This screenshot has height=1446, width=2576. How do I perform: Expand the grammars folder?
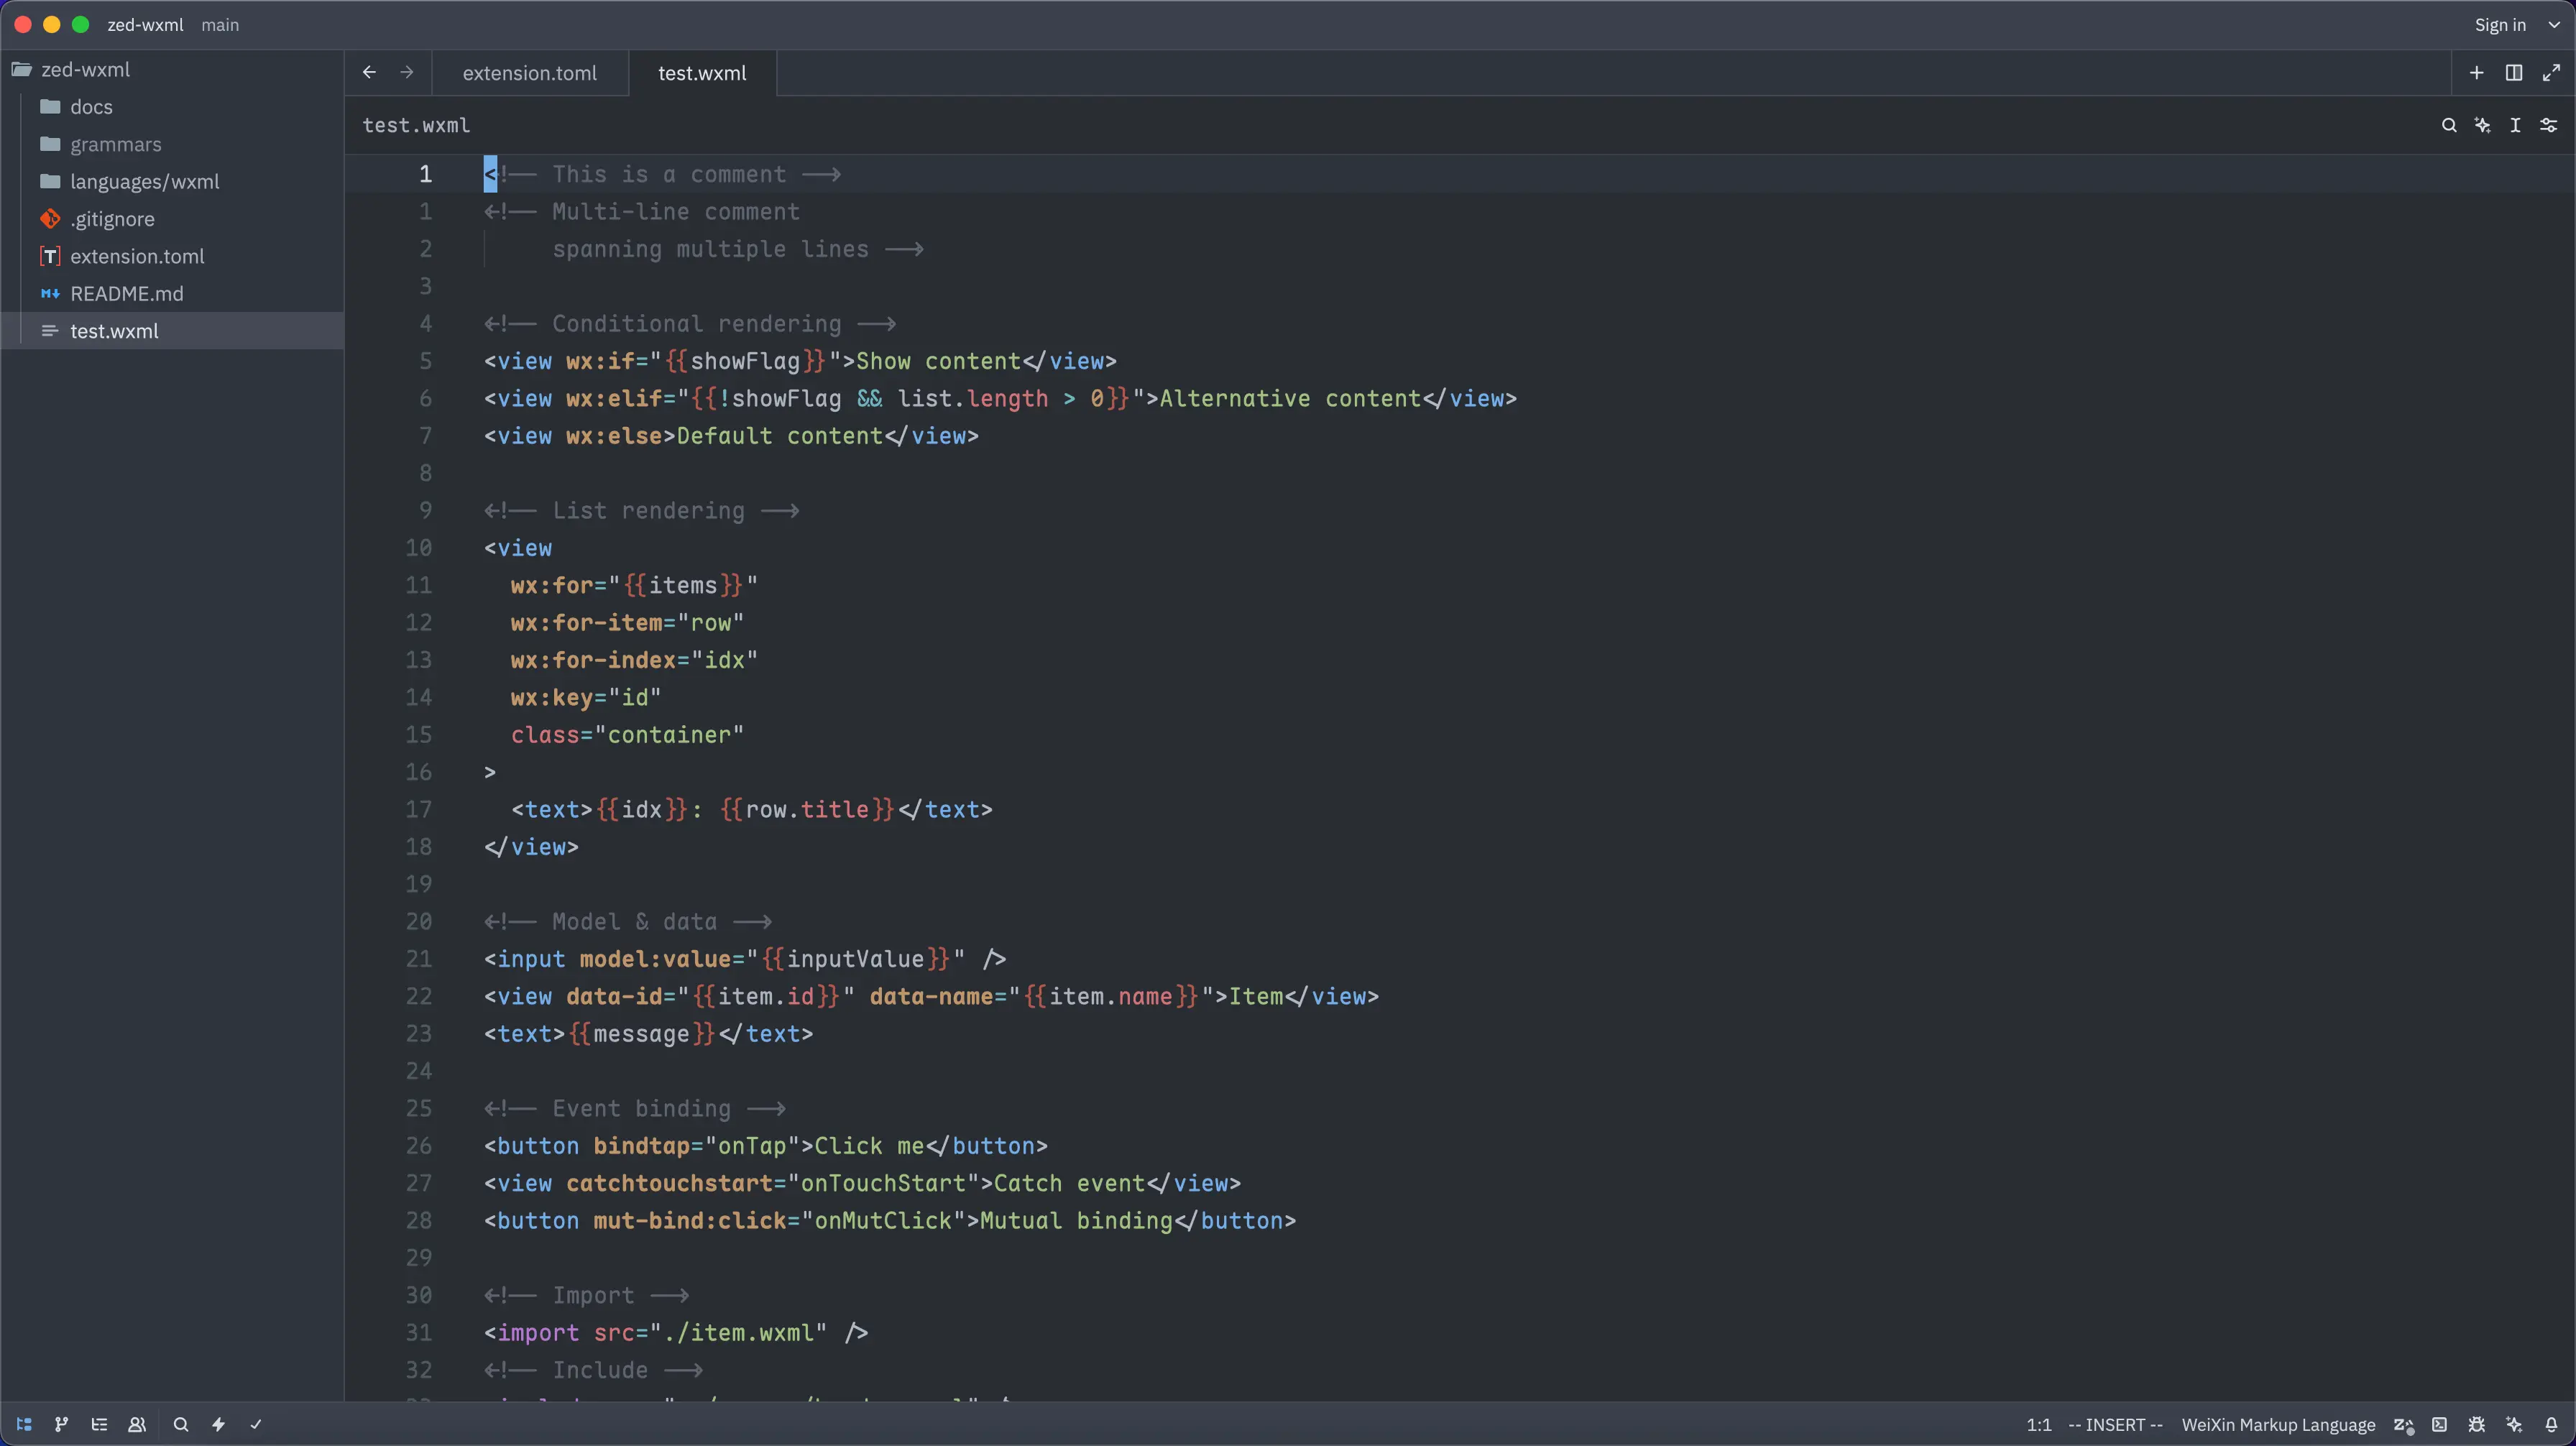pos(172,144)
